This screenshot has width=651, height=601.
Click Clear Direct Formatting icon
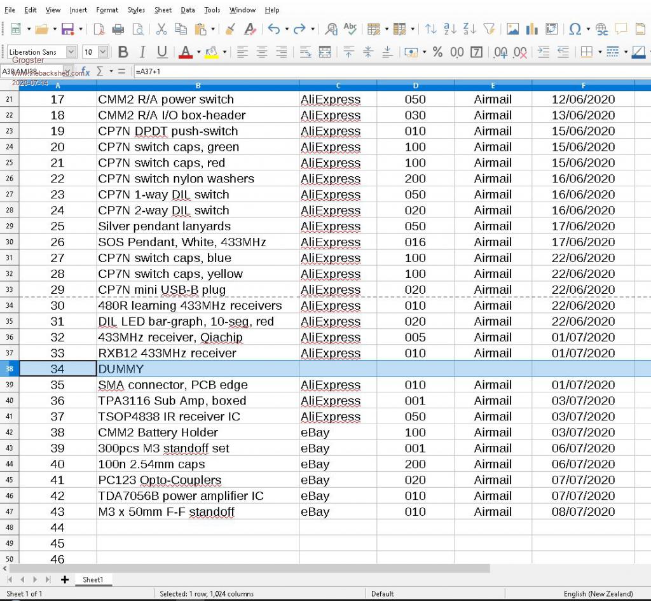(250, 29)
